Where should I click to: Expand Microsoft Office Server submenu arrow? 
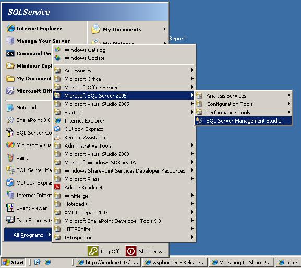click(192, 87)
